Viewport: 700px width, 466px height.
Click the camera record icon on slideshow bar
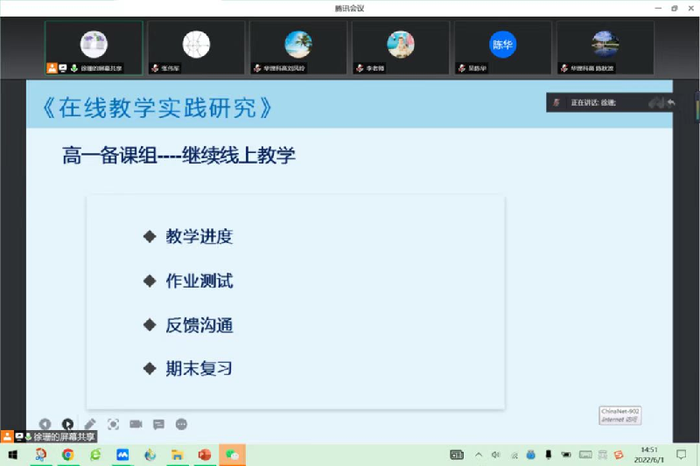pos(136,424)
